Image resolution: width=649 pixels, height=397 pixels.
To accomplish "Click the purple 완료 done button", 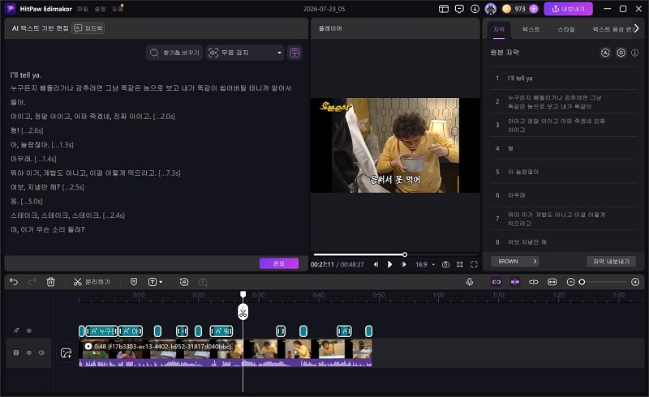I will 278,263.
